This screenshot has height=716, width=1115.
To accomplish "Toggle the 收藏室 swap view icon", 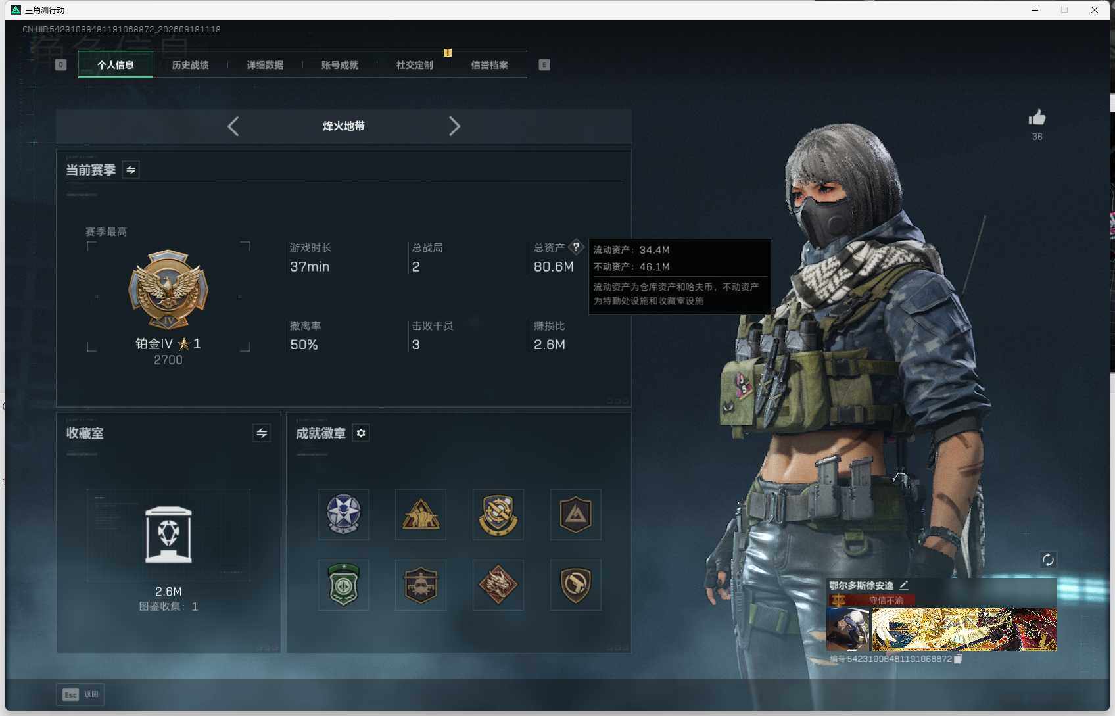I will coord(262,433).
